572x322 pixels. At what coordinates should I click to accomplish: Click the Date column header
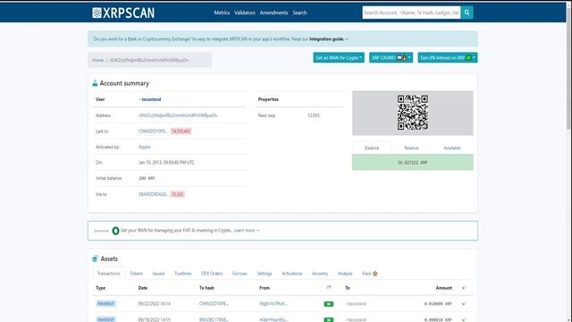click(x=143, y=288)
